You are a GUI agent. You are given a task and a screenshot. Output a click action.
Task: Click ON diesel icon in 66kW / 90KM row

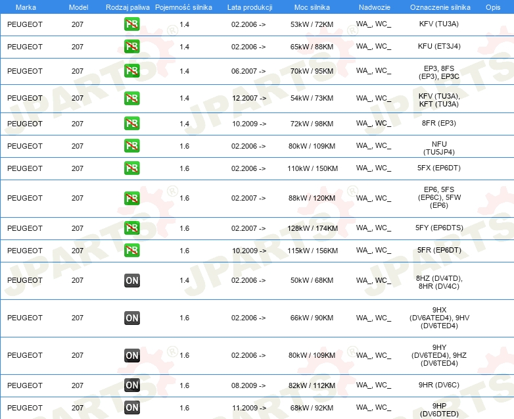coord(131,318)
